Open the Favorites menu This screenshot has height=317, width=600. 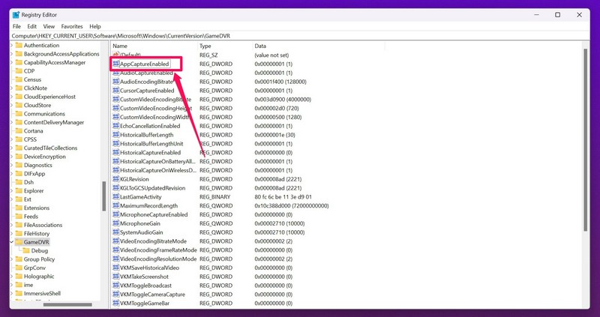pos(72,26)
